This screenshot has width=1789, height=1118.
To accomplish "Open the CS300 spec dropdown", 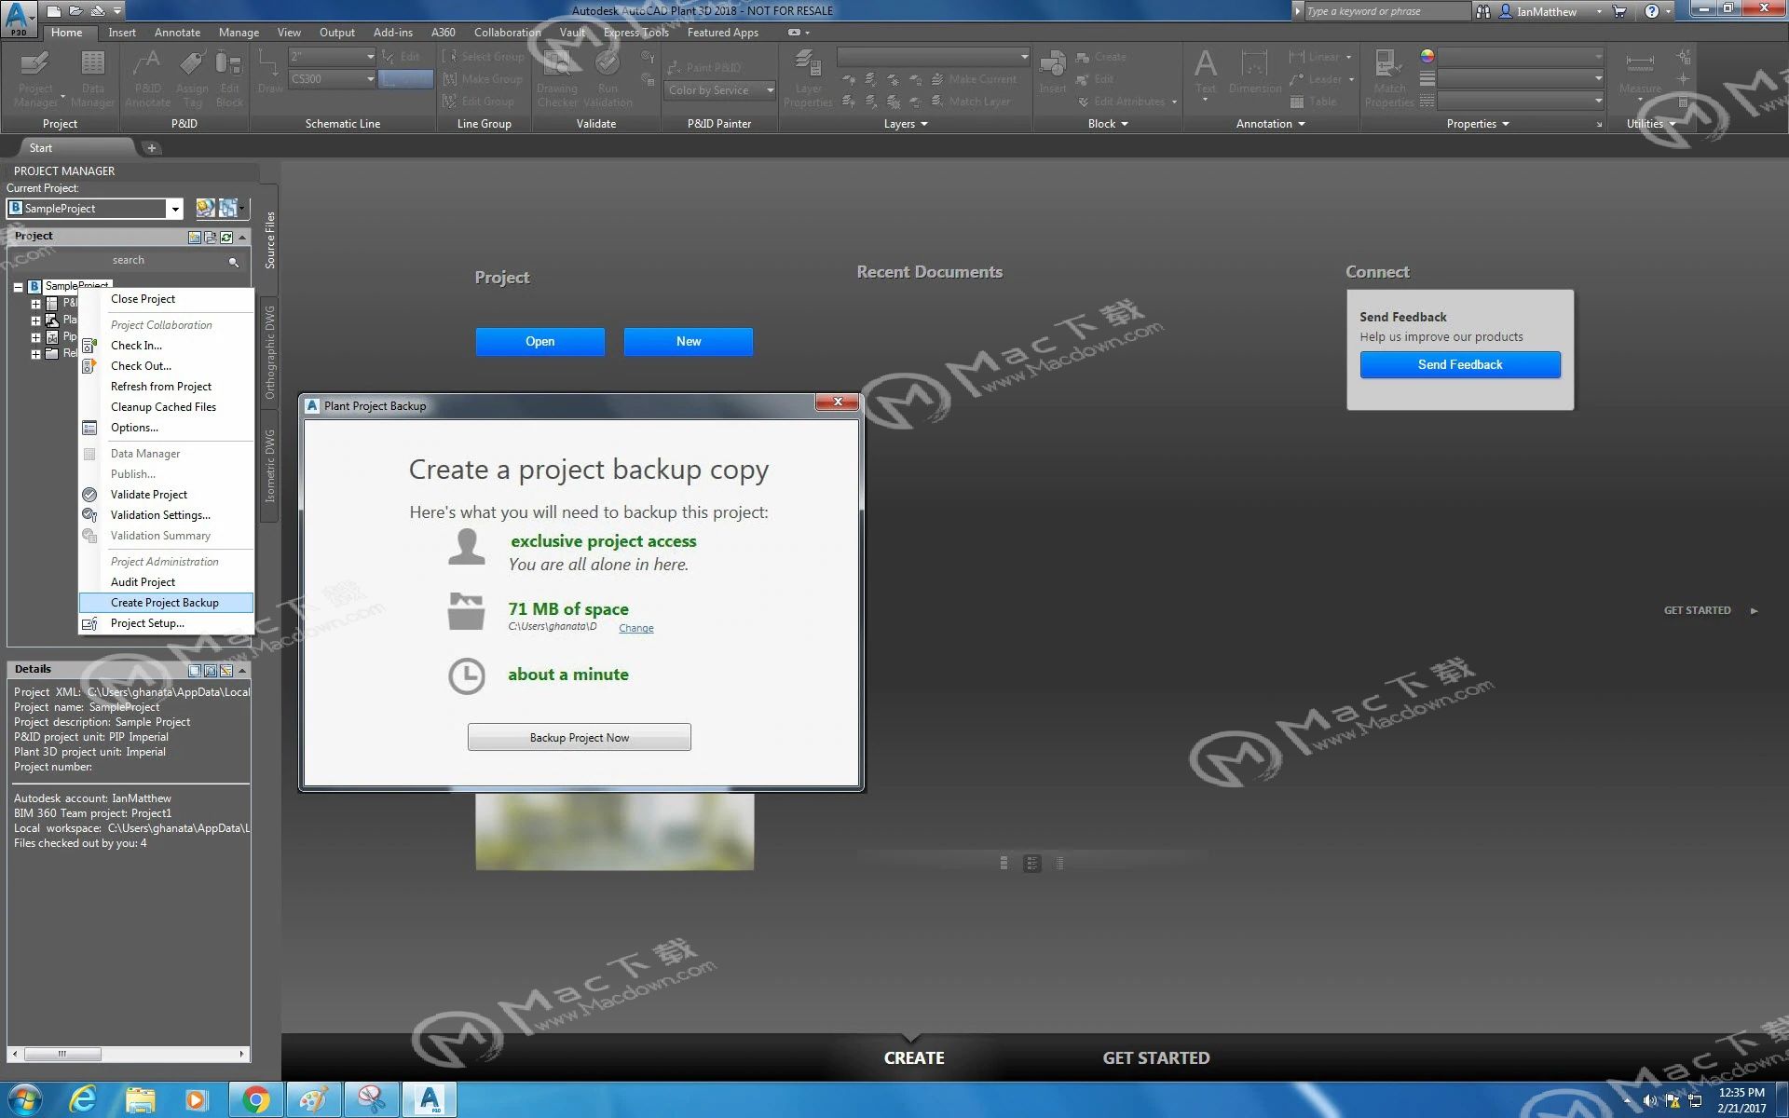I will pos(370,79).
